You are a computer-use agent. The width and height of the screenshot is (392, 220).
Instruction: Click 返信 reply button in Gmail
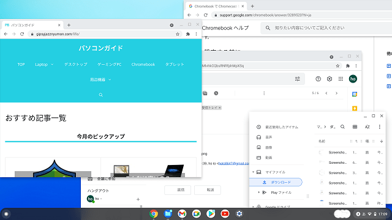point(178,190)
